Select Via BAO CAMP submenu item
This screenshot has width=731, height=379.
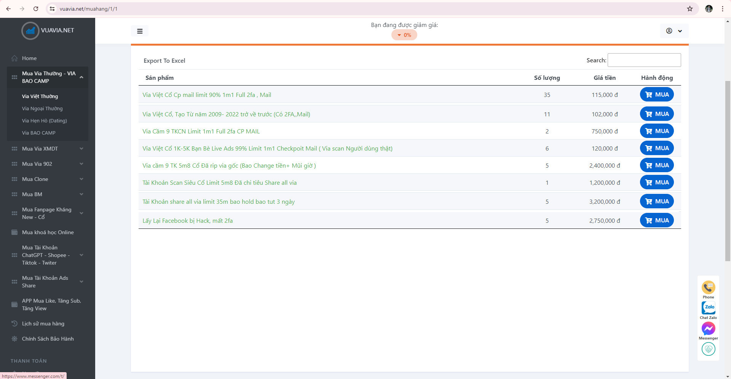click(39, 133)
